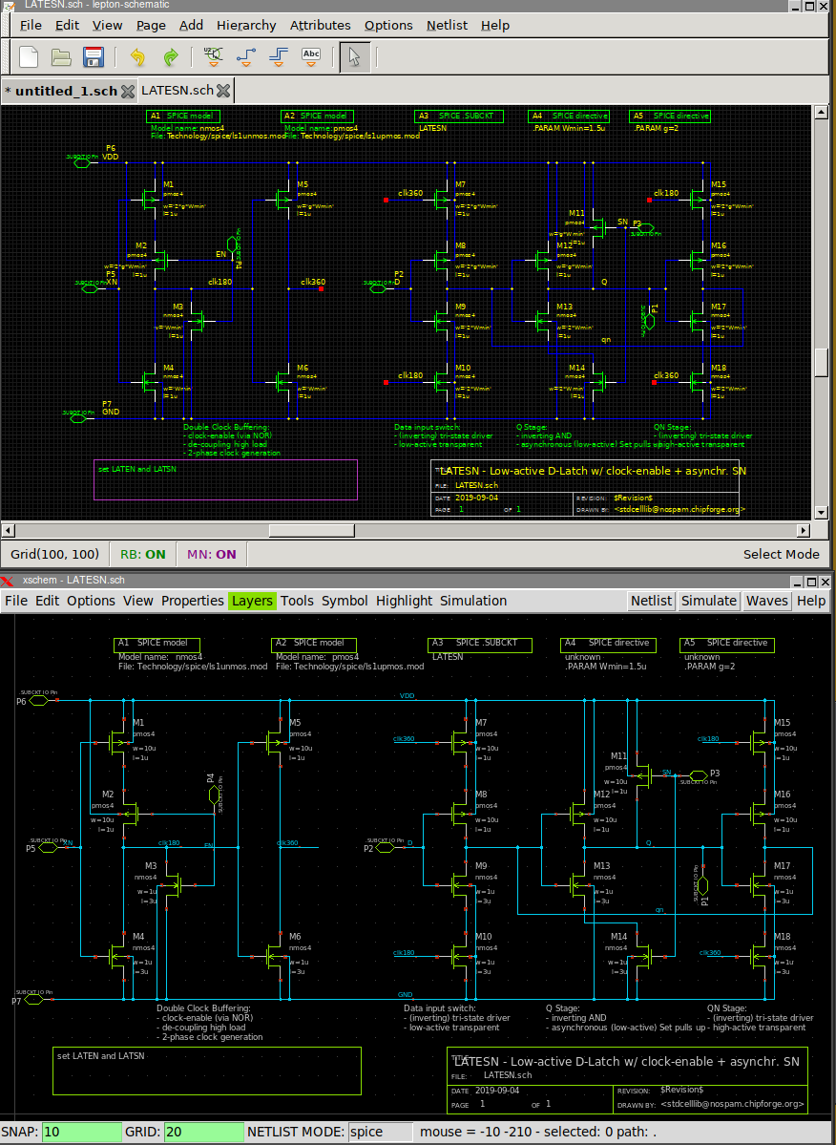The image size is (836, 1145).
Task: Click the Redo arrow icon
Action: (x=171, y=56)
